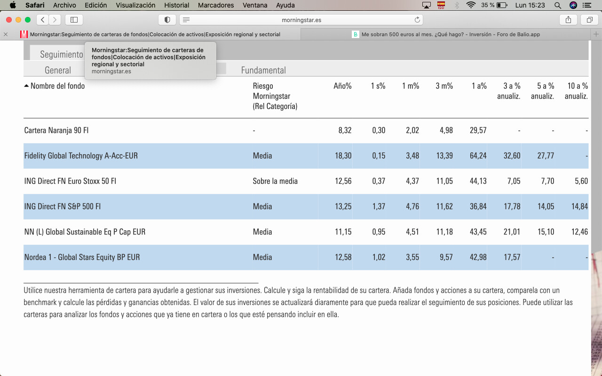The image size is (602, 376).
Task: Toggle Reader view icon in address bar
Action: [186, 20]
